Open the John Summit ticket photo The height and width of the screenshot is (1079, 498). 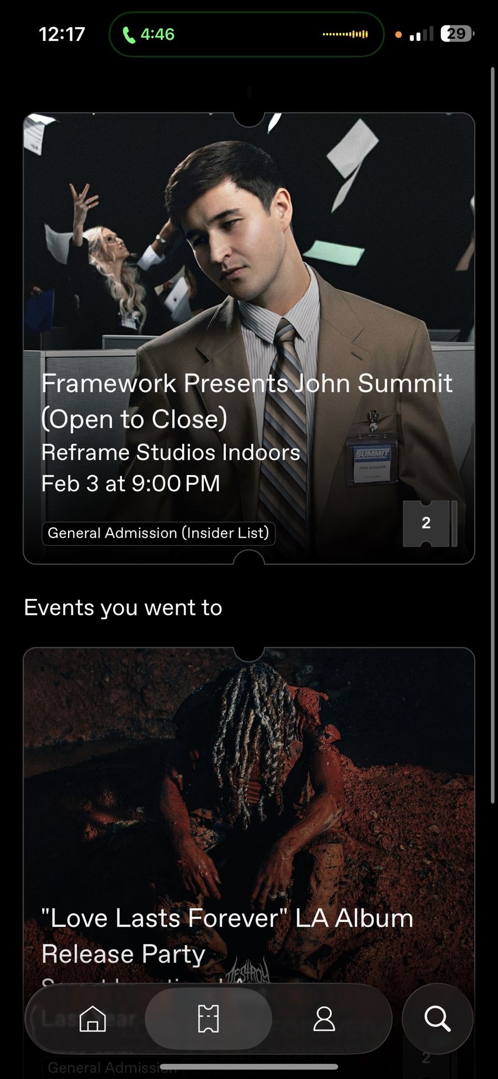(248, 236)
